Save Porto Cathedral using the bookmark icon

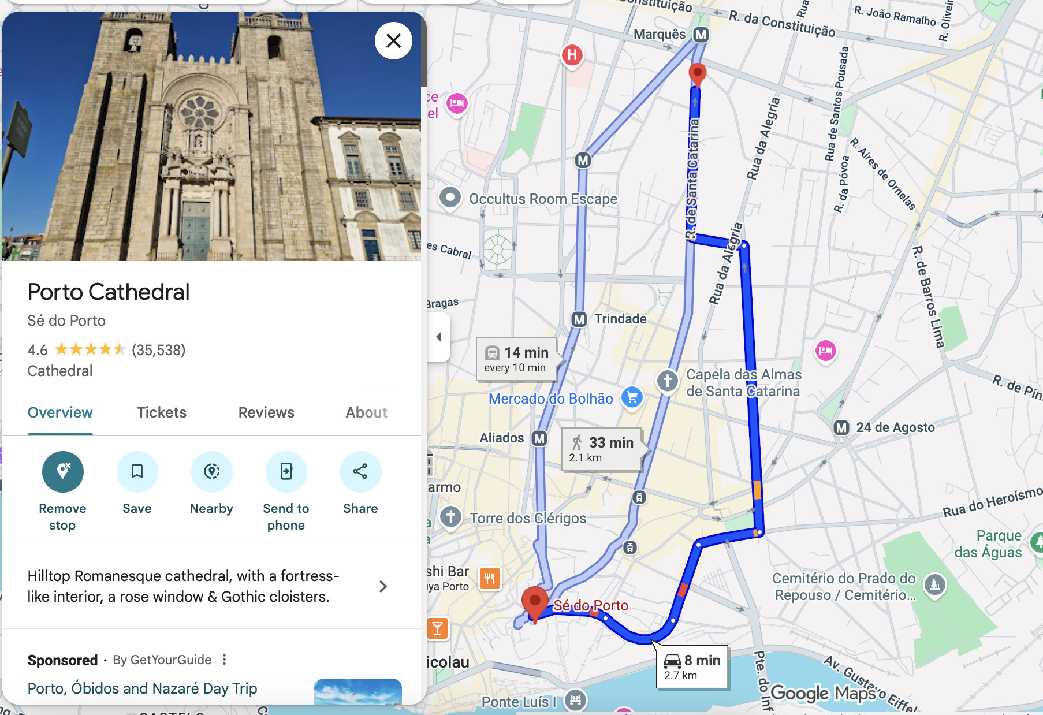click(137, 471)
